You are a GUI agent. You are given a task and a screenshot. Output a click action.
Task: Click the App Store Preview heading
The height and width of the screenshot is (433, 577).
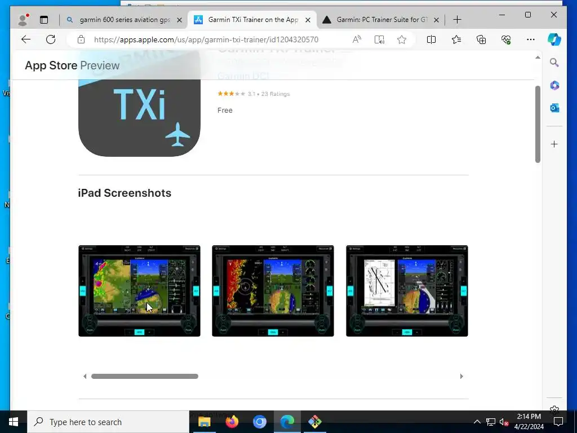72,65
